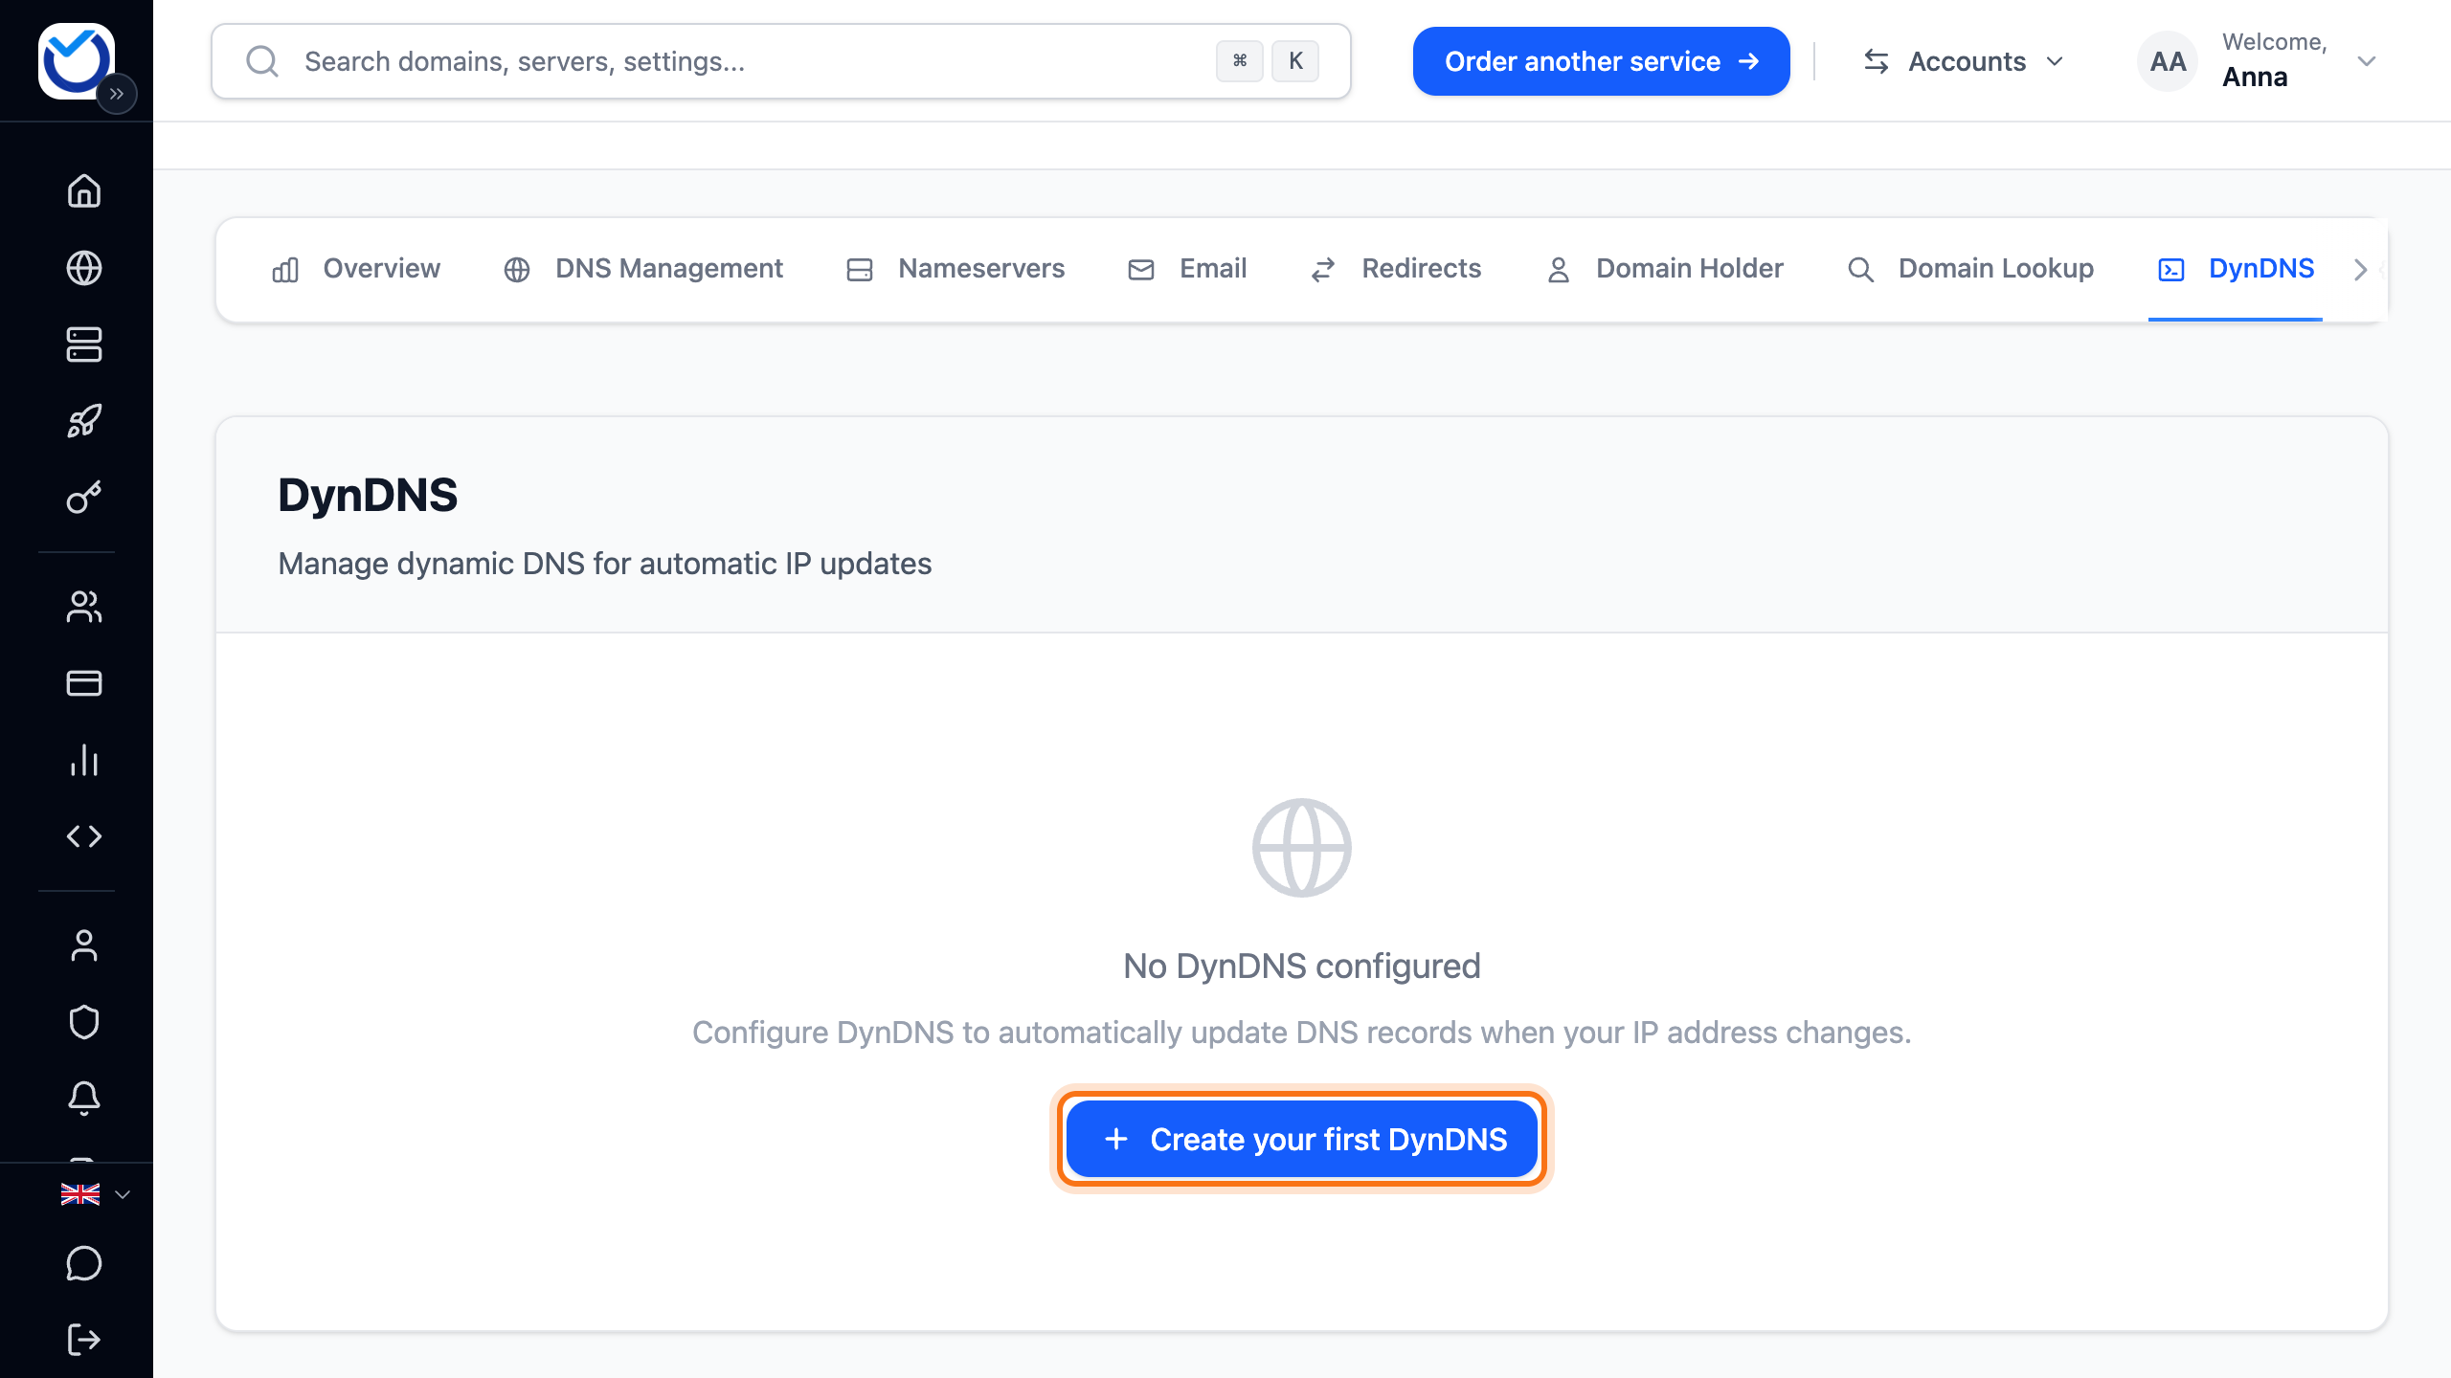Open the security shield icon in sidebar

point(84,1022)
